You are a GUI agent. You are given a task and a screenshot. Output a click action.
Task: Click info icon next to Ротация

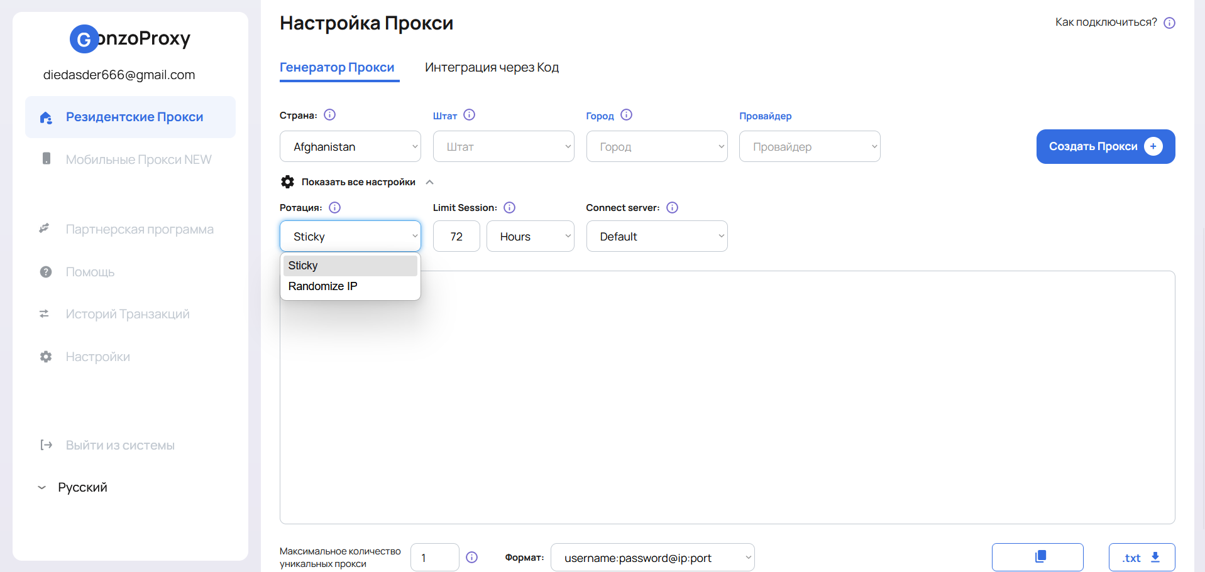click(334, 208)
